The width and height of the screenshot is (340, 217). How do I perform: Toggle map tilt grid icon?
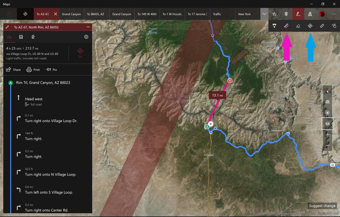[x=328, y=102]
